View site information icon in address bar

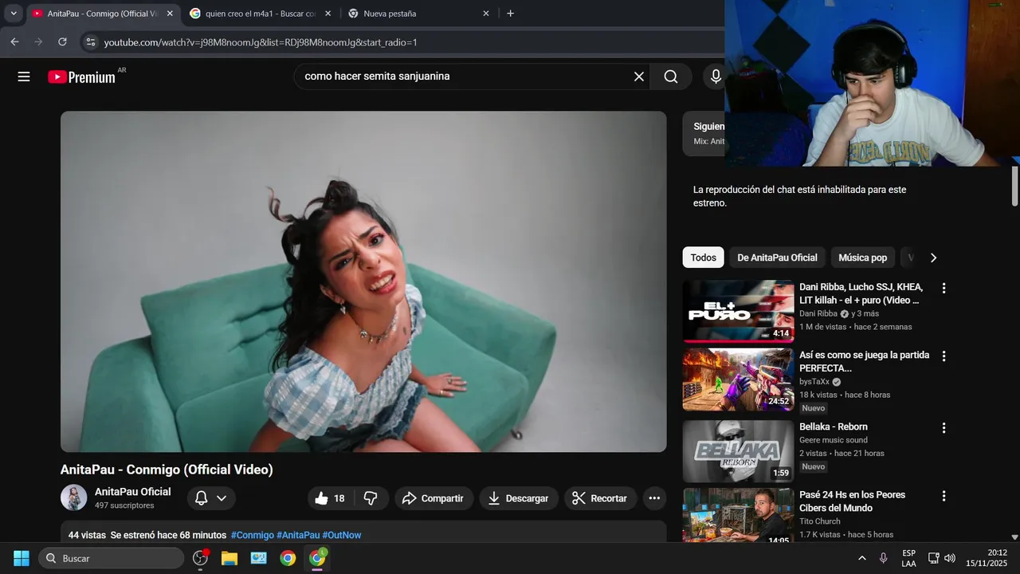click(x=91, y=42)
